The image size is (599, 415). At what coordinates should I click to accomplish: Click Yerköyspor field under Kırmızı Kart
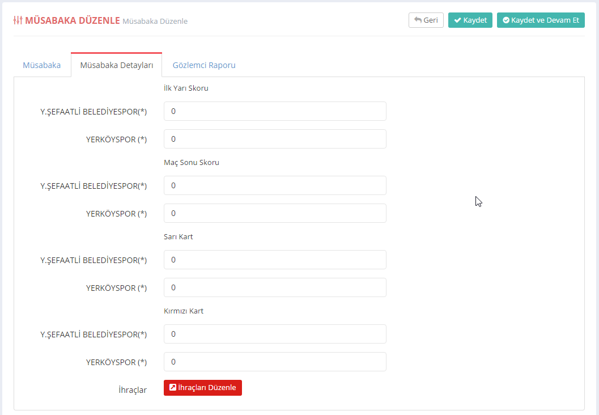coord(275,362)
